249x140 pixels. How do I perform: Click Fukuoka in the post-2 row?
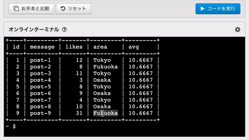(x=105, y=66)
